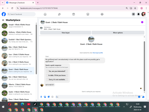Show hidden system tray icons
The image size is (149, 112).
[x=124, y=107]
